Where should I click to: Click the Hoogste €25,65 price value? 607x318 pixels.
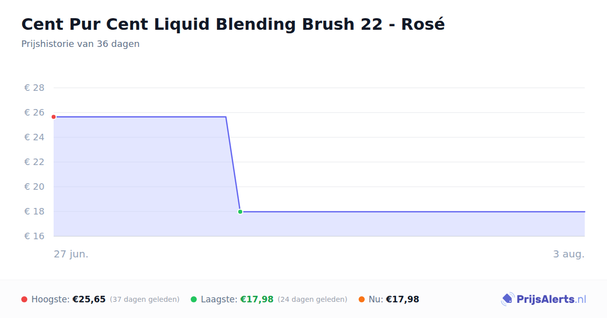pyautogui.click(x=89, y=299)
